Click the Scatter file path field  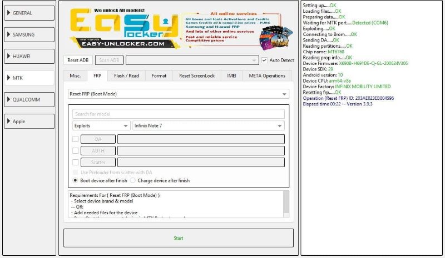point(201,162)
